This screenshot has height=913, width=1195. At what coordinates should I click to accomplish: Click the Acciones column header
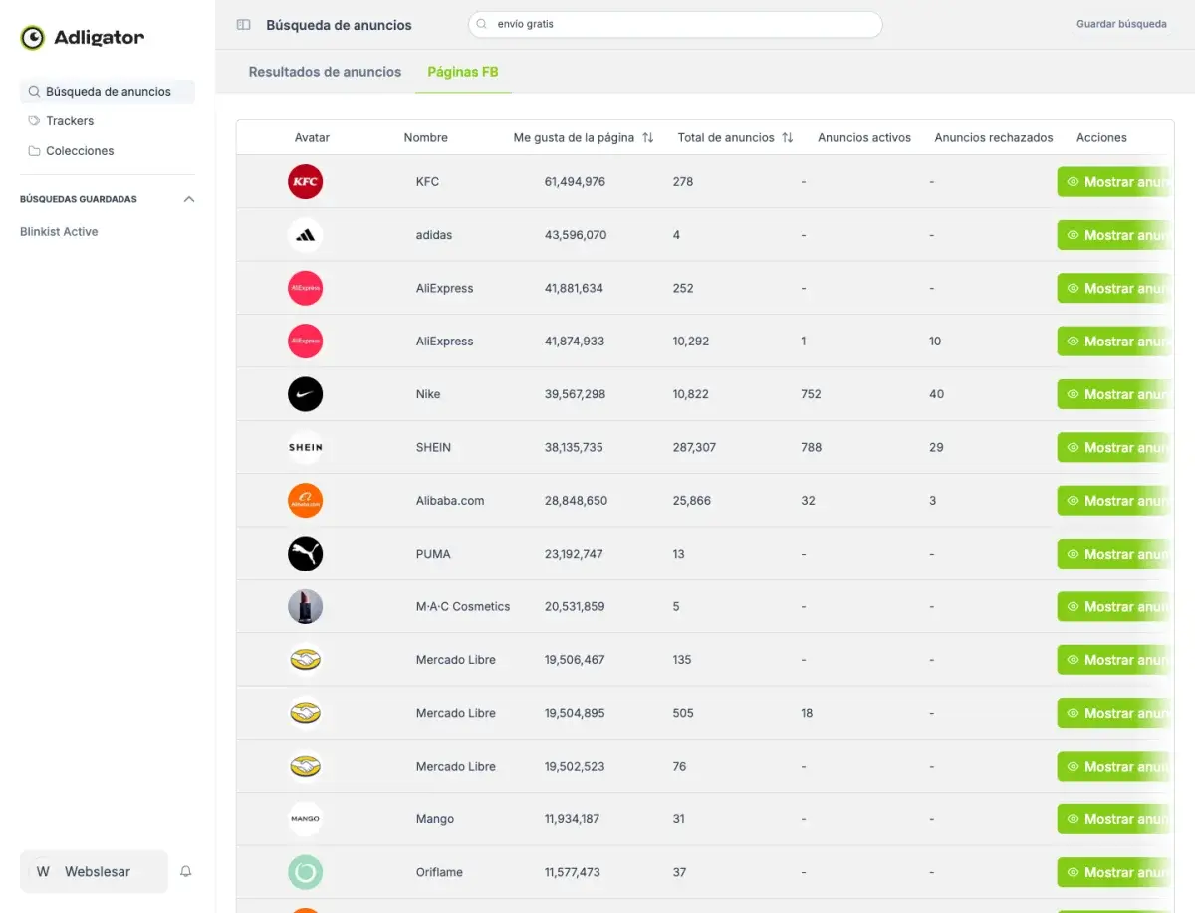1101,138
